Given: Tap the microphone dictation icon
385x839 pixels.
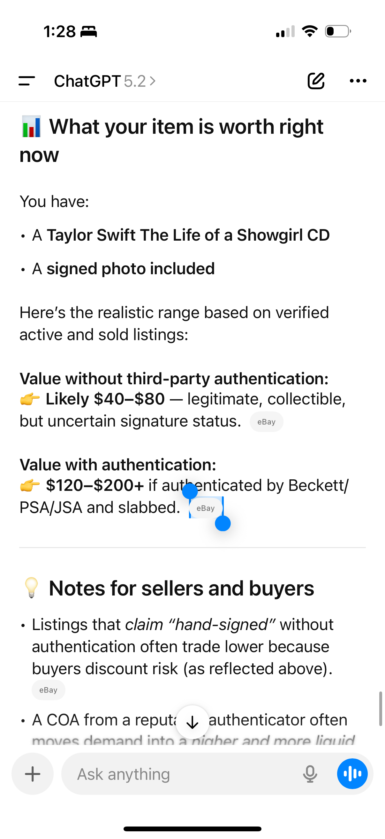Looking at the screenshot, I should (x=310, y=774).
